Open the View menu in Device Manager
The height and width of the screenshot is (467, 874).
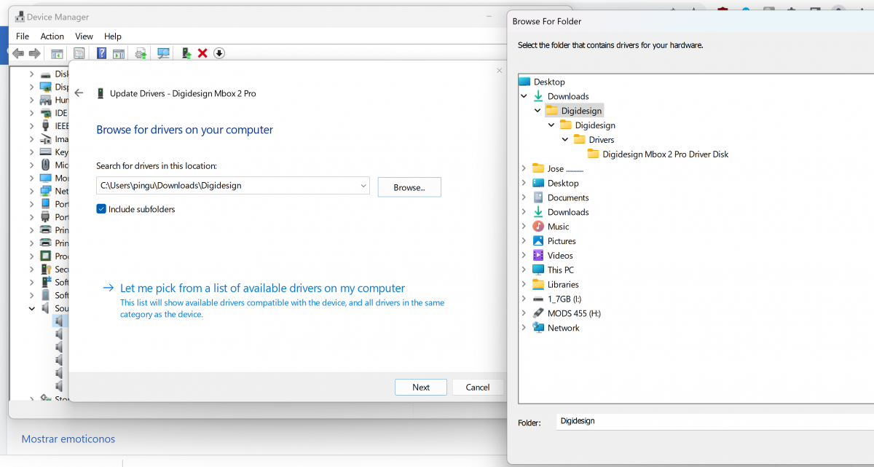(84, 36)
